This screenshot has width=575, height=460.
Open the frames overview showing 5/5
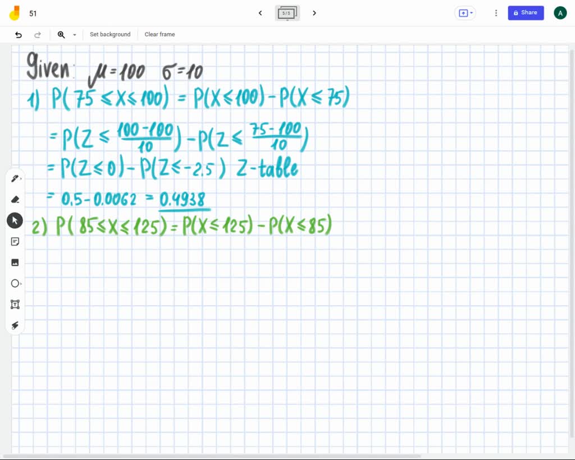(x=287, y=13)
